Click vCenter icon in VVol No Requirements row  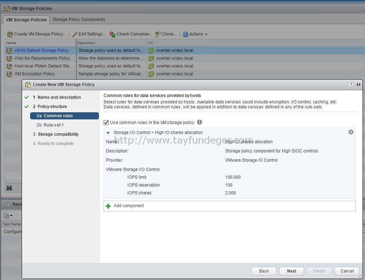coord(151,58)
